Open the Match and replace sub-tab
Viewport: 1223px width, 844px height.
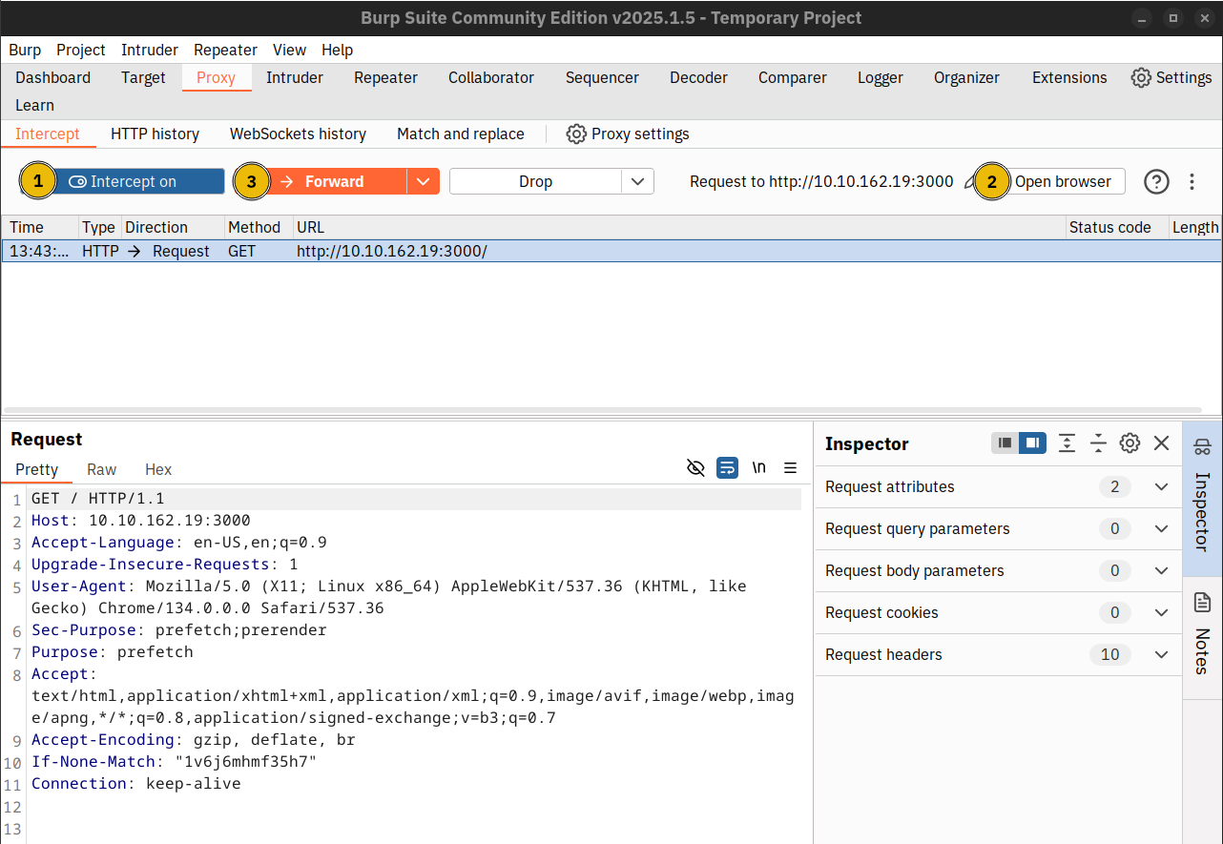(461, 134)
